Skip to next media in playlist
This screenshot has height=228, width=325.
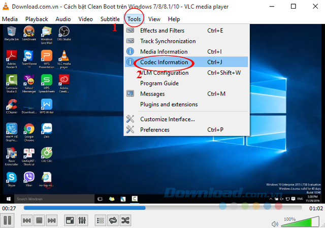[x=51, y=220]
